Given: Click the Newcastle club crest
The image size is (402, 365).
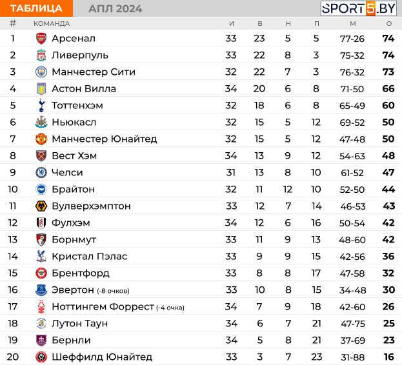Looking at the screenshot, I should [41, 122].
